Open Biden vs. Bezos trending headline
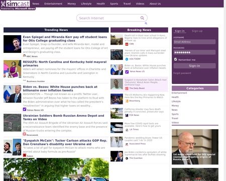Image resolution: width=226 pixels, height=181 pixels. tap(60, 88)
